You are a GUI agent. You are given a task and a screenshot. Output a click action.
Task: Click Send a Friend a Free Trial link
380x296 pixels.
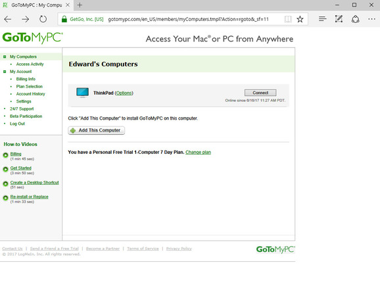[55, 249]
